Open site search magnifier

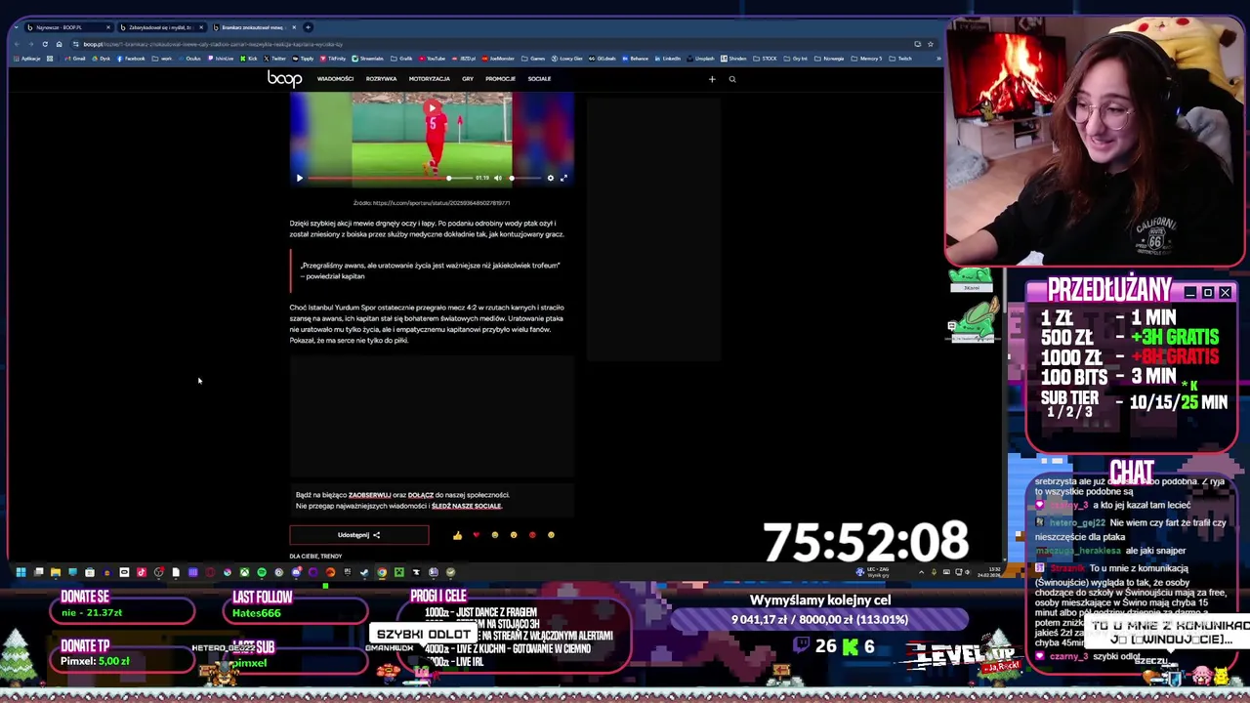point(732,79)
